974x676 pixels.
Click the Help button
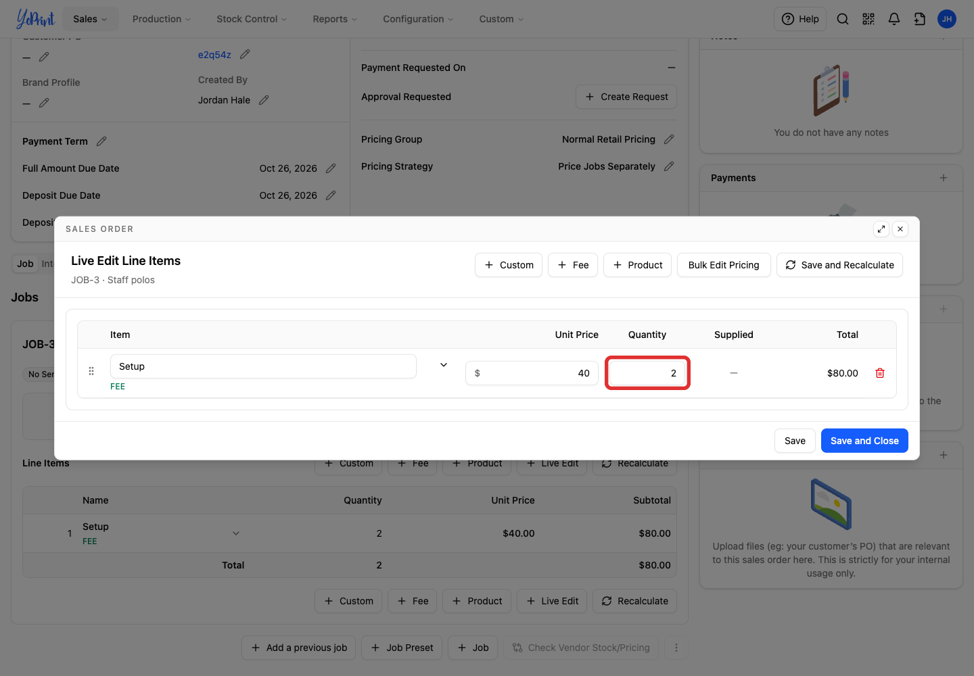[800, 19]
